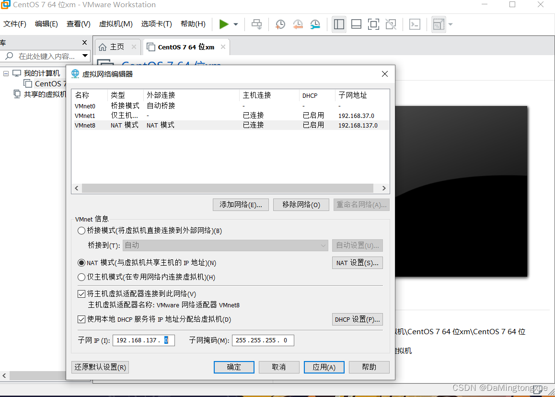Screen dimensions: 555x397
Task: Open the library search dropdown arrow
Action: pos(85,56)
